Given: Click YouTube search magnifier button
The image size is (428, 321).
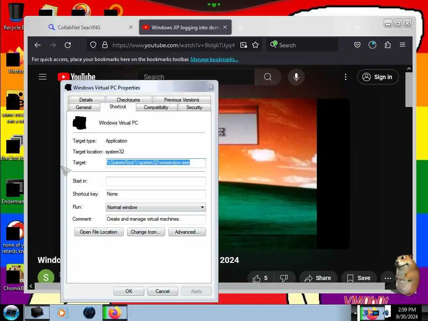Looking at the screenshot, I should pos(268,77).
